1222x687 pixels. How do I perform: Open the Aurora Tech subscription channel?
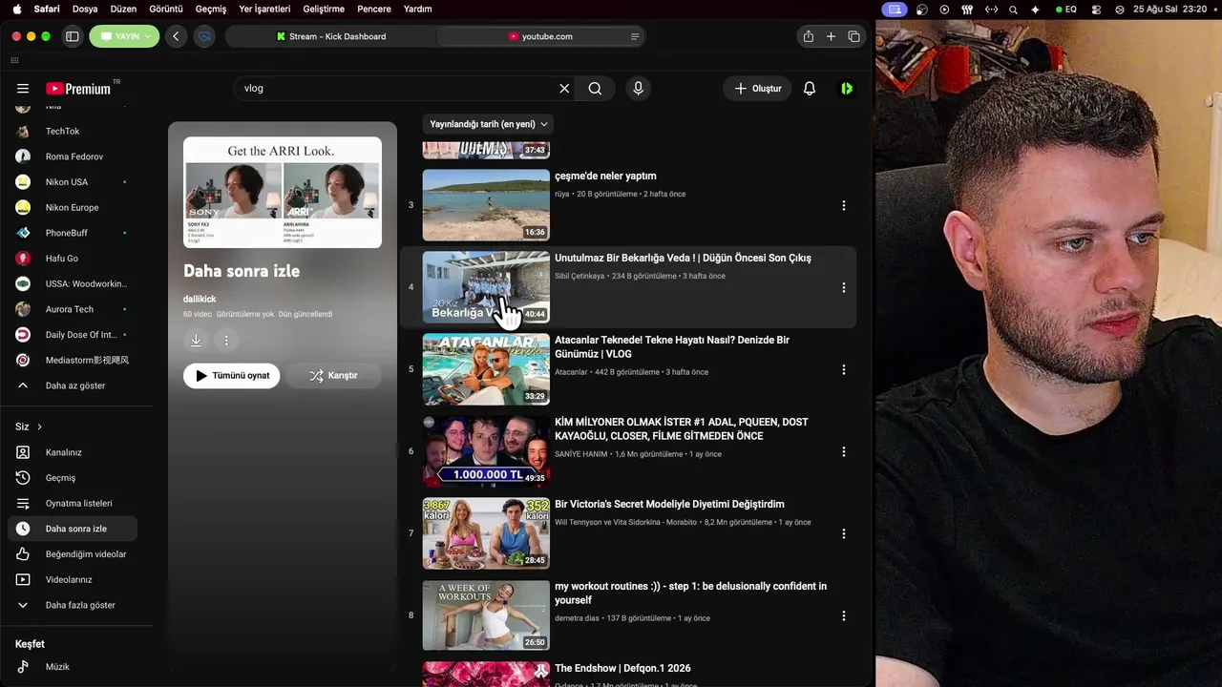point(73,309)
